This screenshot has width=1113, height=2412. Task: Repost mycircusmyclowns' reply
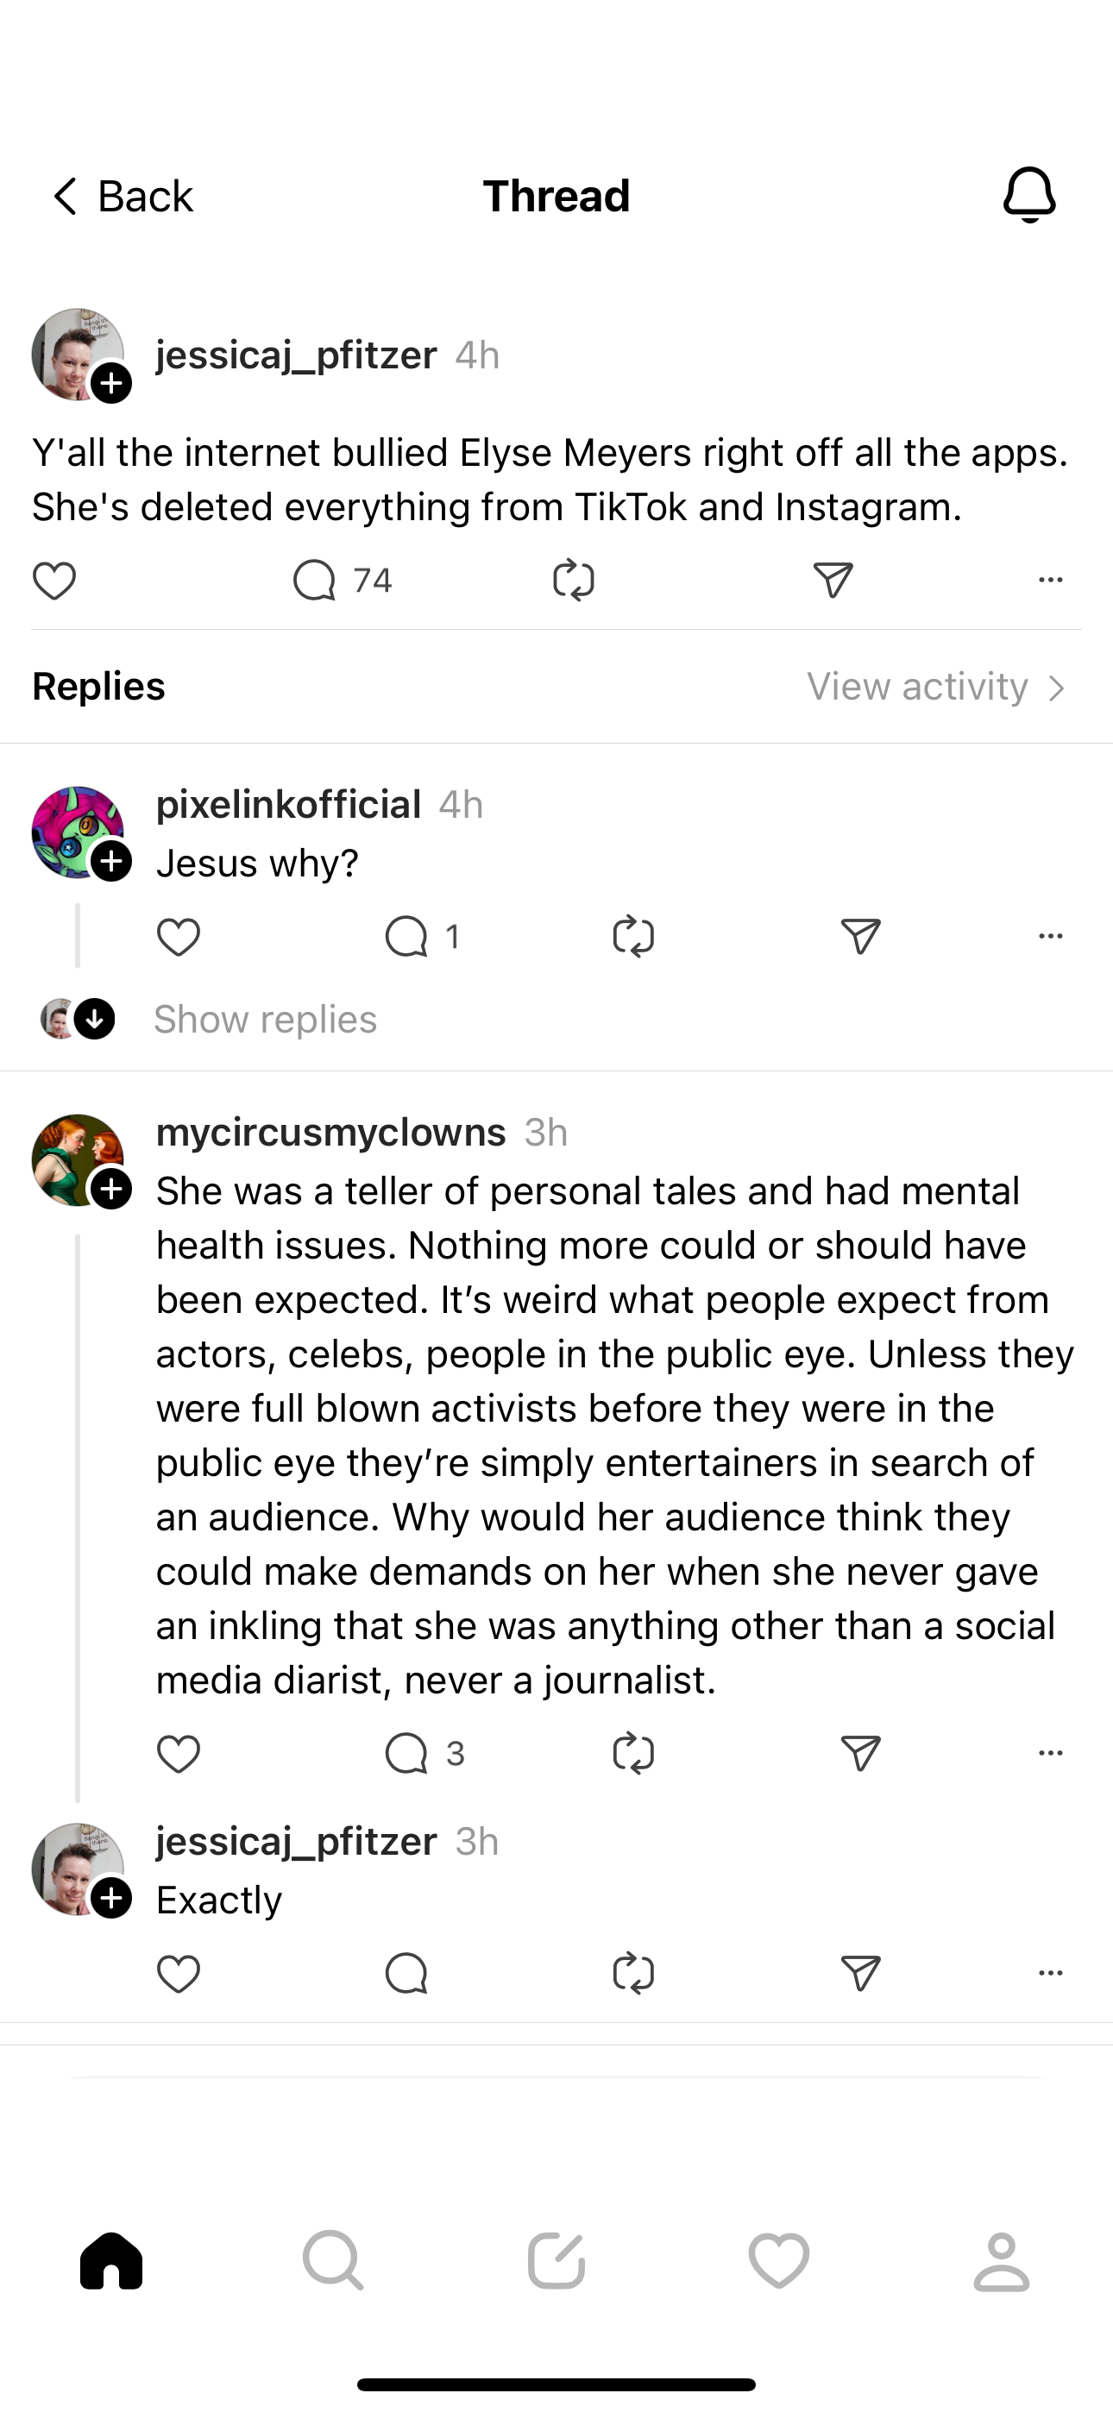633,1753
